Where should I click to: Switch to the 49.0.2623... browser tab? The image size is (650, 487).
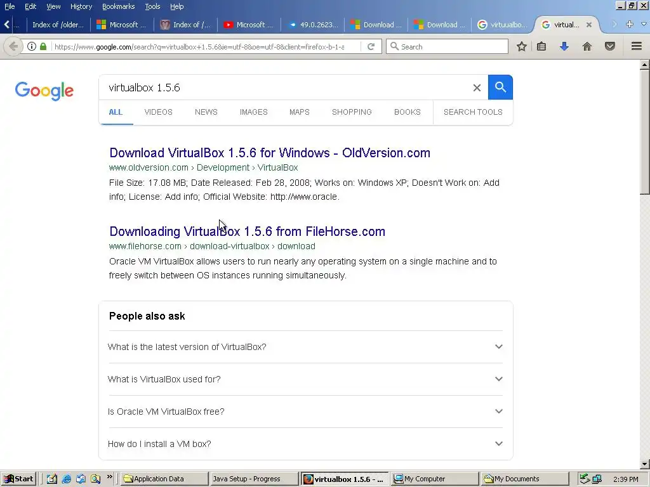[x=314, y=25]
